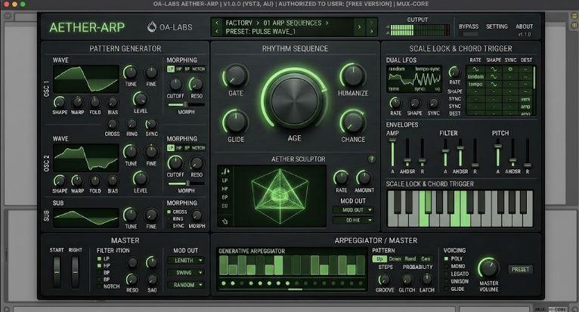
Task: Select LP mode in the Aether Sculptor sidebar
Action: [x=224, y=181]
